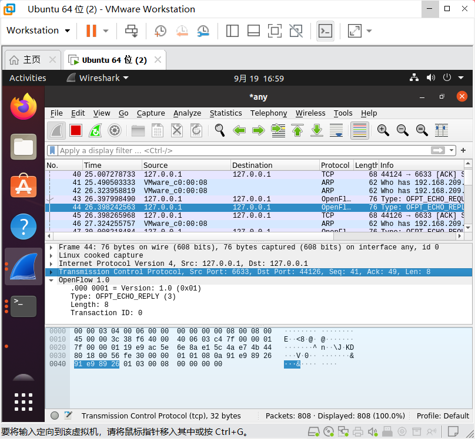
Task: Launch Firefox from the dock
Action: pyautogui.click(x=24, y=106)
